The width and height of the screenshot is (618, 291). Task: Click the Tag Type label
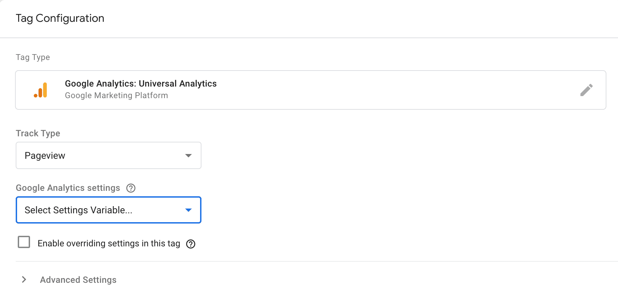pos(33,57)
